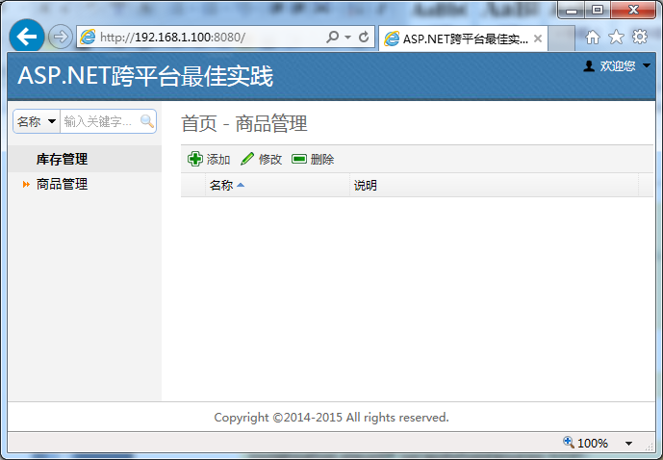Click the orange arrow beside 商品管理
The height and width of the screenshot is (460, 663).
[26, 185]
